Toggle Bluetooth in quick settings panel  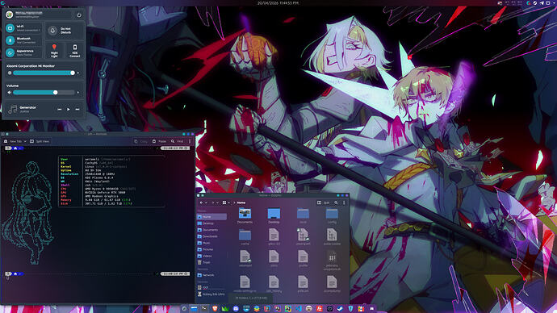(10, 40)
